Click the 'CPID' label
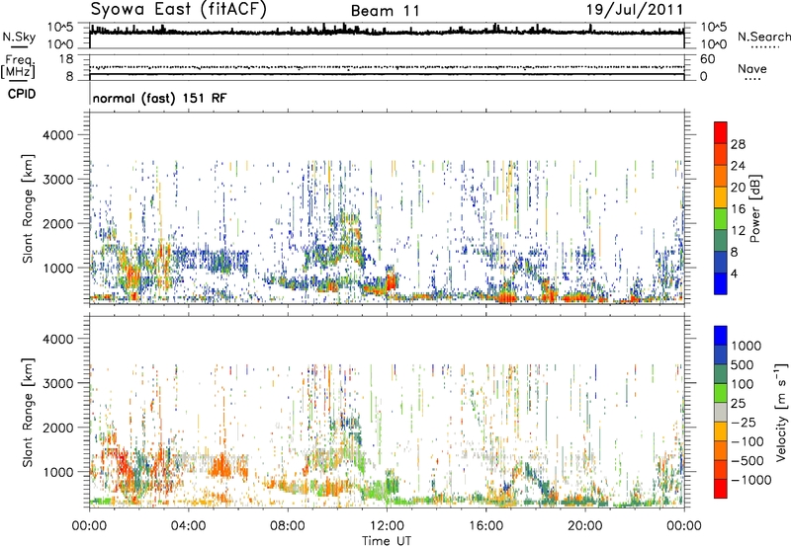Screen dimensions: 791x547 [x=22, y=94]
